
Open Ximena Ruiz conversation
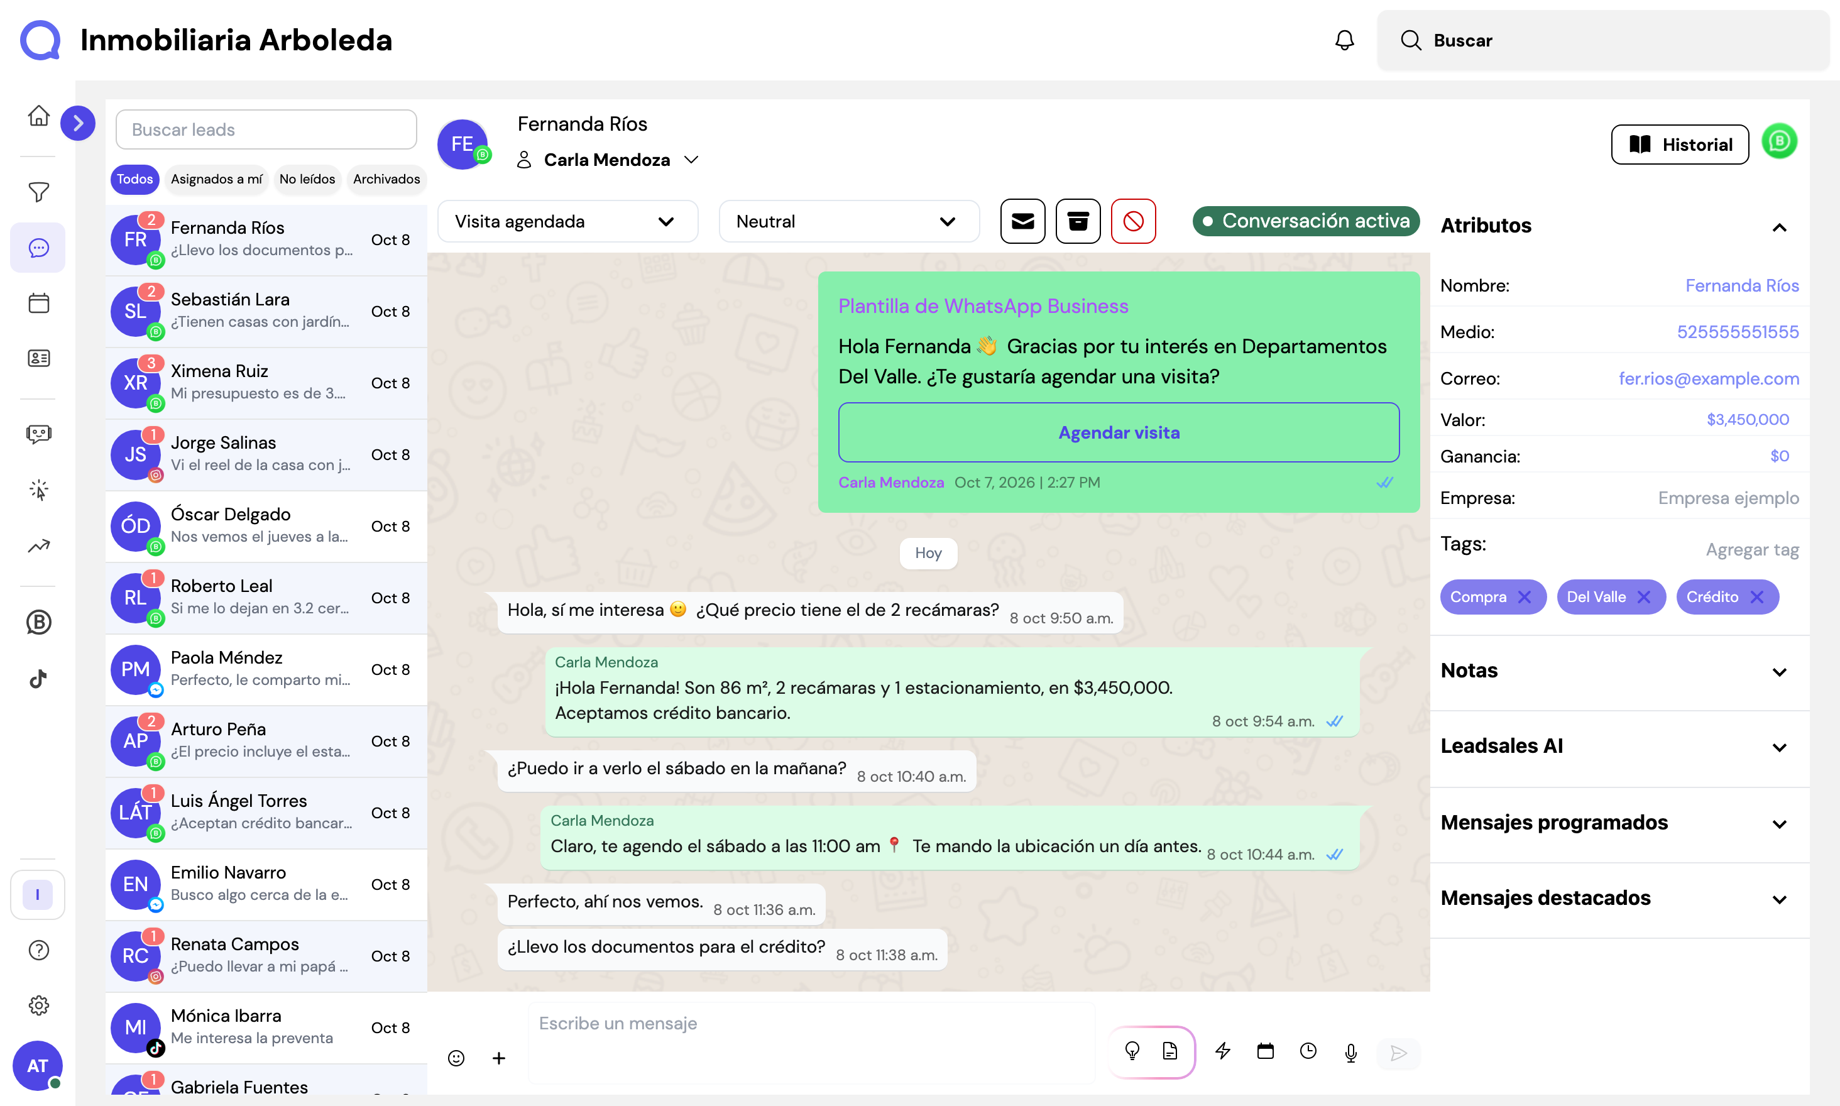[x=266, y=383]
